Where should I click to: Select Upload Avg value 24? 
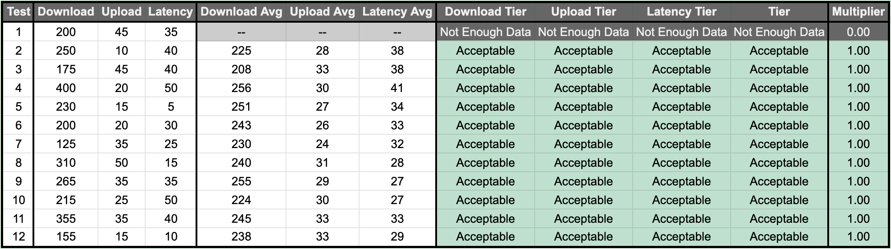[322, 144]
